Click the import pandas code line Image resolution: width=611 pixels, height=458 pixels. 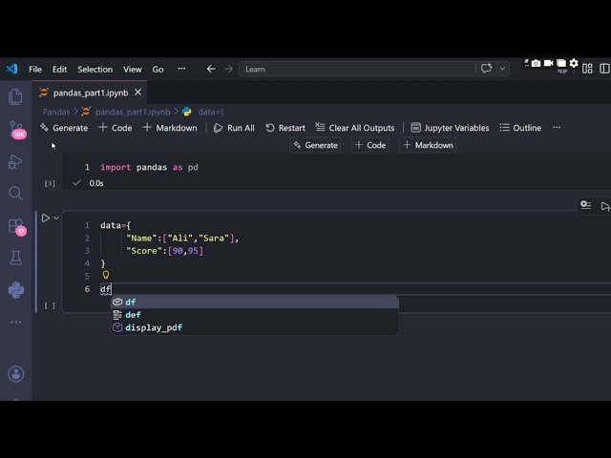(149, 168)
